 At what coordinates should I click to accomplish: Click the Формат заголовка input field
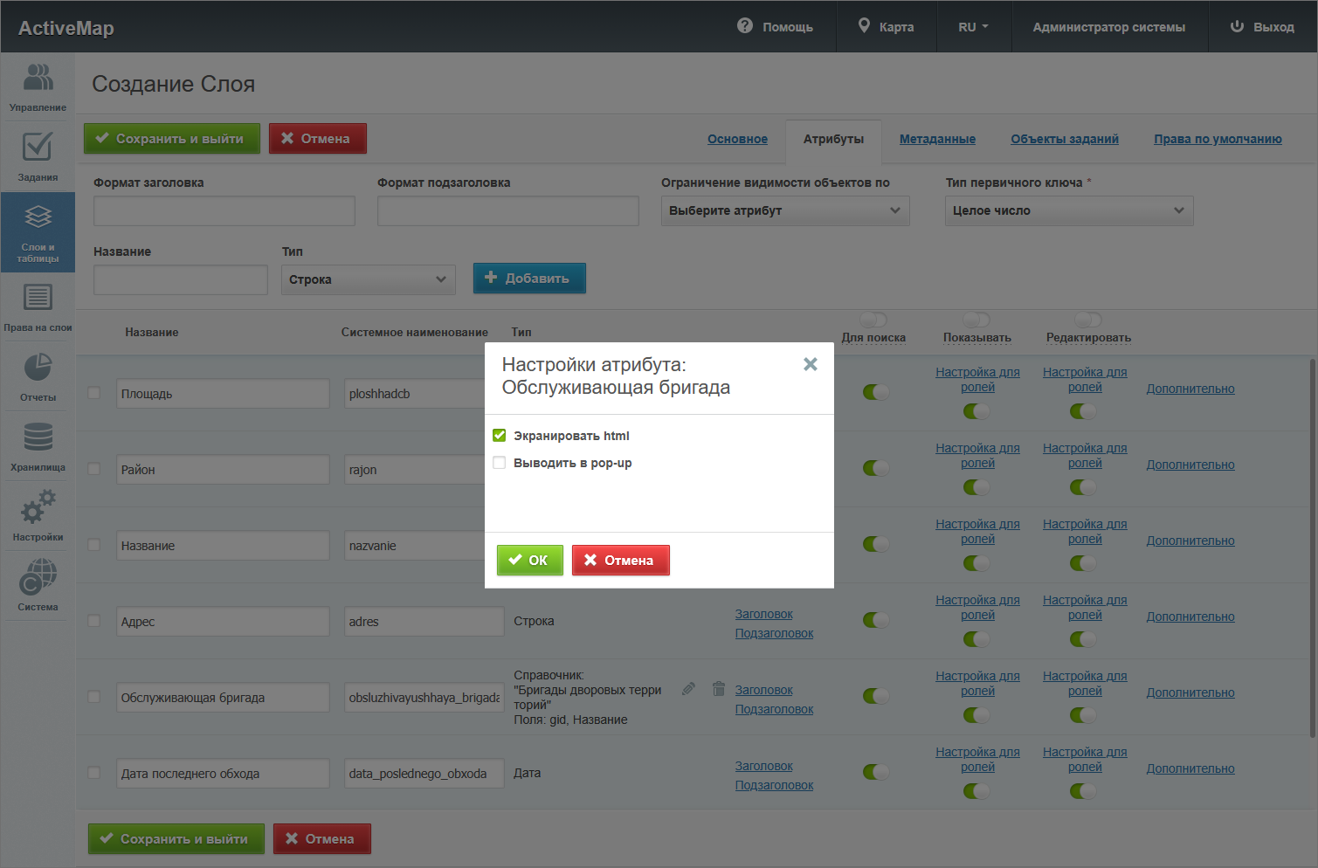[x=224, y=211]
